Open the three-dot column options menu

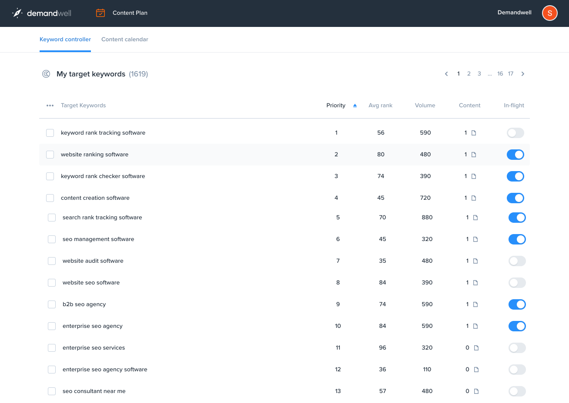point(50,106)
